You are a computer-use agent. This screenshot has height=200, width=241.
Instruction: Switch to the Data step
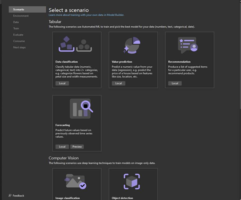[16, 22]
